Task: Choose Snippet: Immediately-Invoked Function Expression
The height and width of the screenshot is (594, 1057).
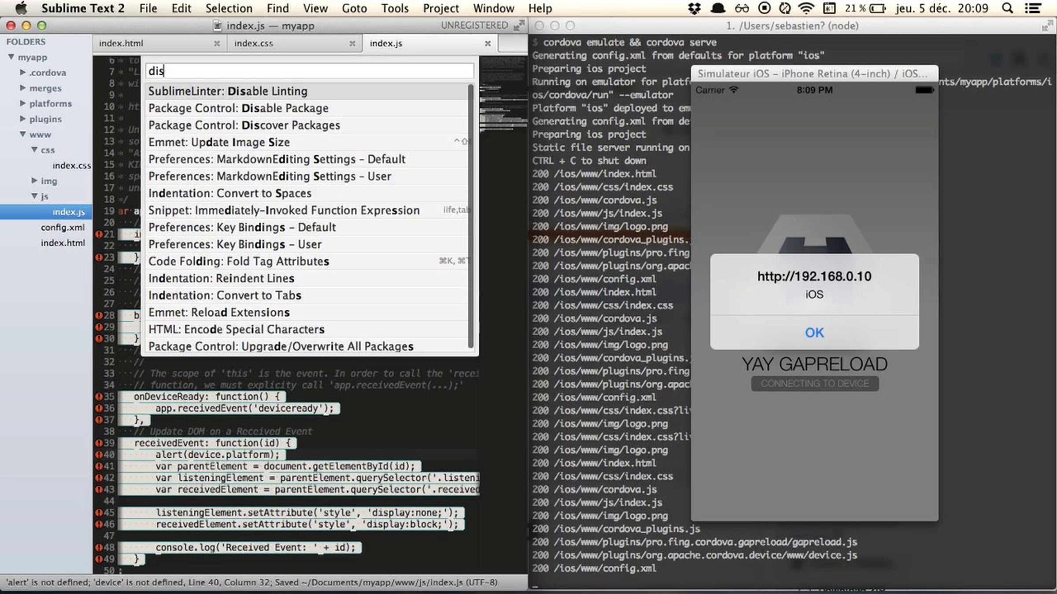Action: (307, 211)
